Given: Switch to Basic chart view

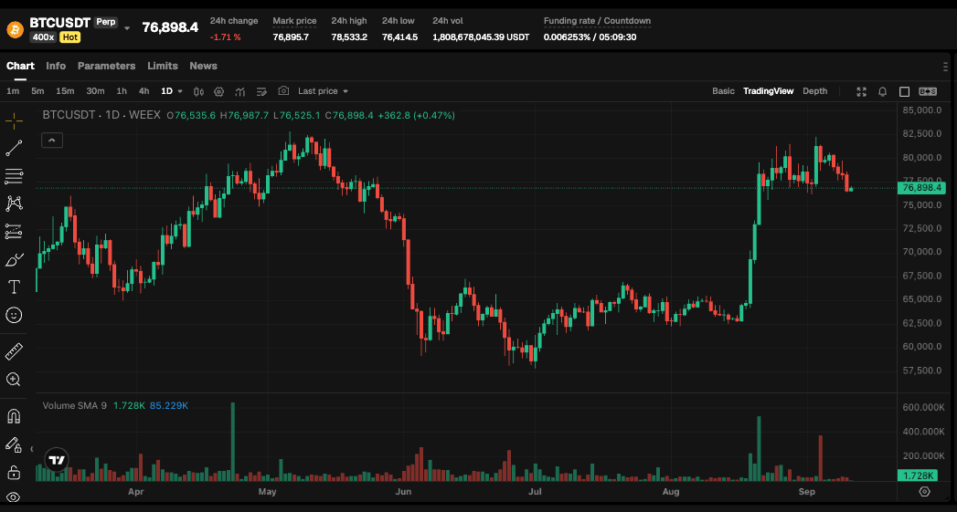Looking at the screenshot, I should pyautogui.click(x=723, y=91).
